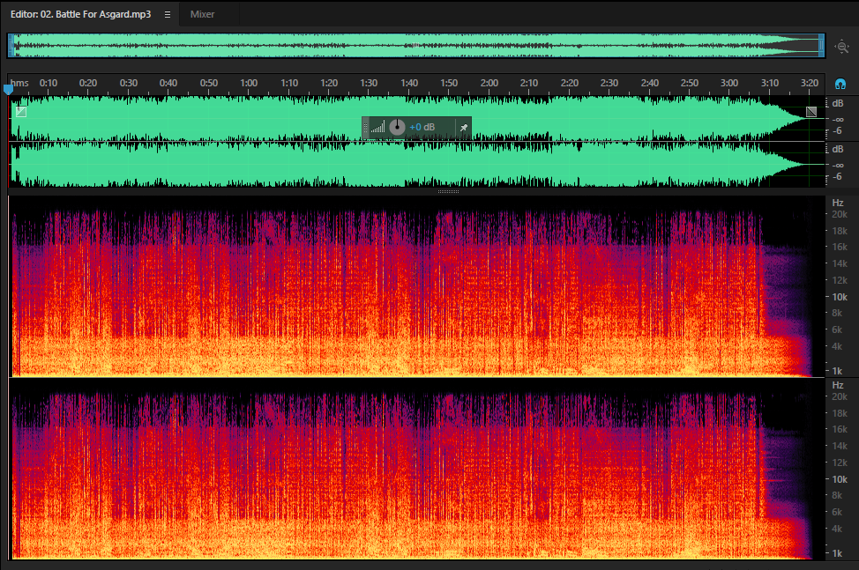Click the +0 dB amplitude value
The width and height of the screenshot is (859, 570).
point(422,127)
